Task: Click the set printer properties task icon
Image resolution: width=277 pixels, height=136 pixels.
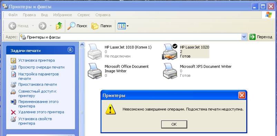Action: point(13,119)
